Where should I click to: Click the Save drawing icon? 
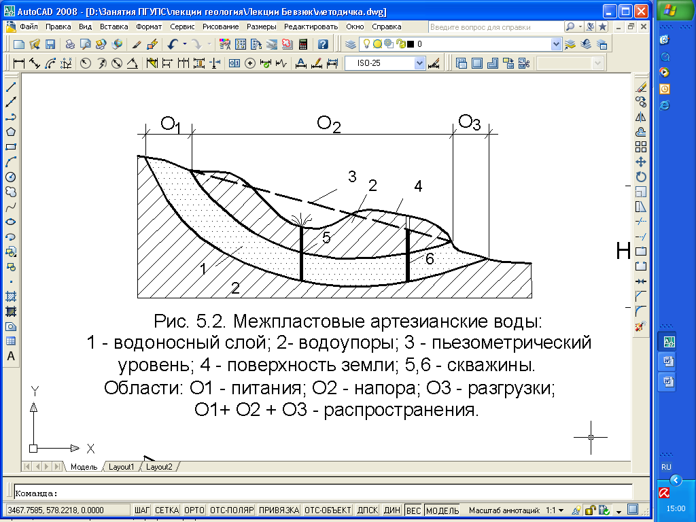point(50,44)
